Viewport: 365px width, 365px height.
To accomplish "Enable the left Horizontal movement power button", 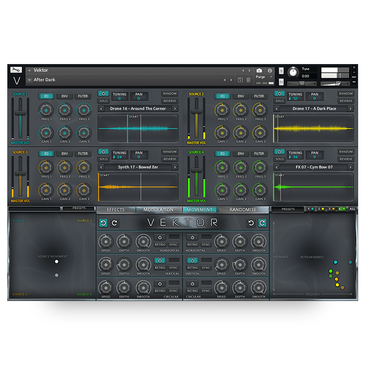I will pos(160,237).
